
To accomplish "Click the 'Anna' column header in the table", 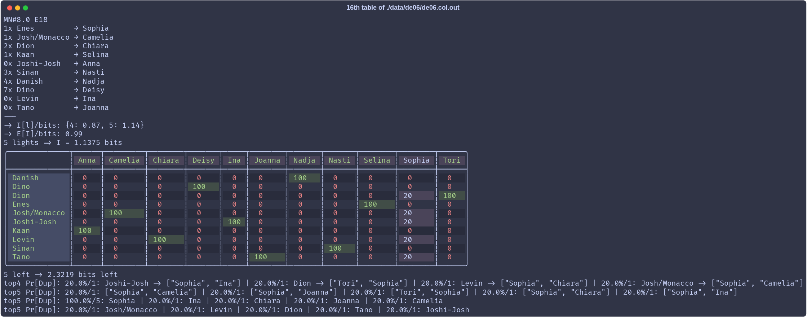I will (87, 160).
